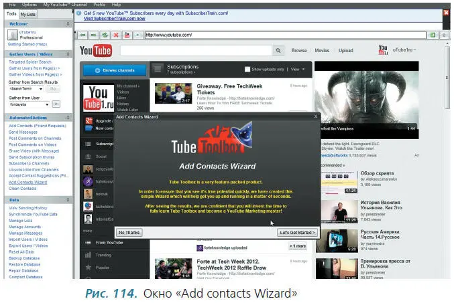Click the guide list icon beside Subscriptions

(x=158, y=69)
